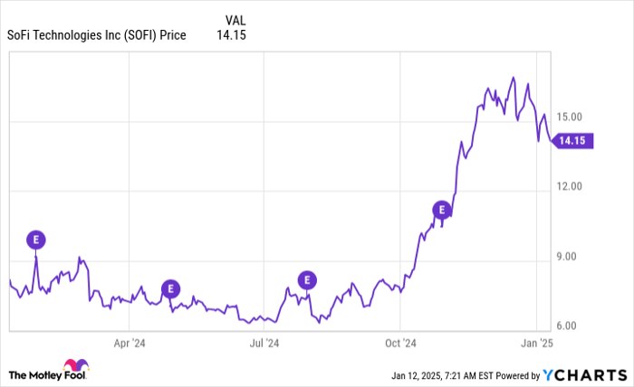
Task: Click the Jan '25 axis label
Action: tap(535, 343)
